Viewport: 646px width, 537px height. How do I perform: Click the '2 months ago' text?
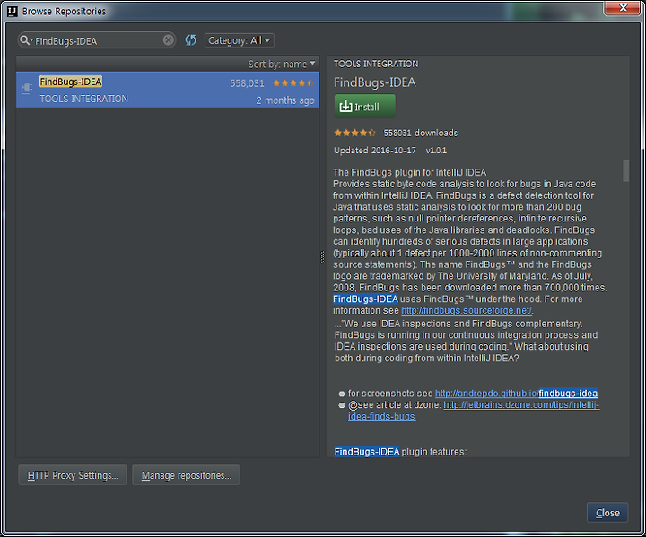click(285, 100)
